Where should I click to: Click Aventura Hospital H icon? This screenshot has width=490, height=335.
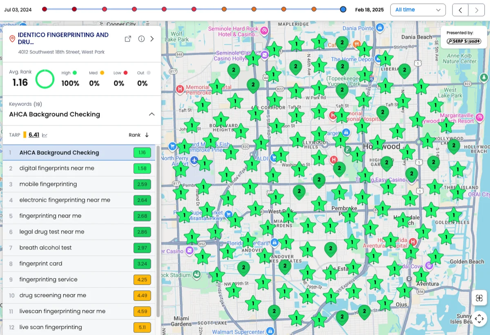pyautogui.click(x=413, y=242)
